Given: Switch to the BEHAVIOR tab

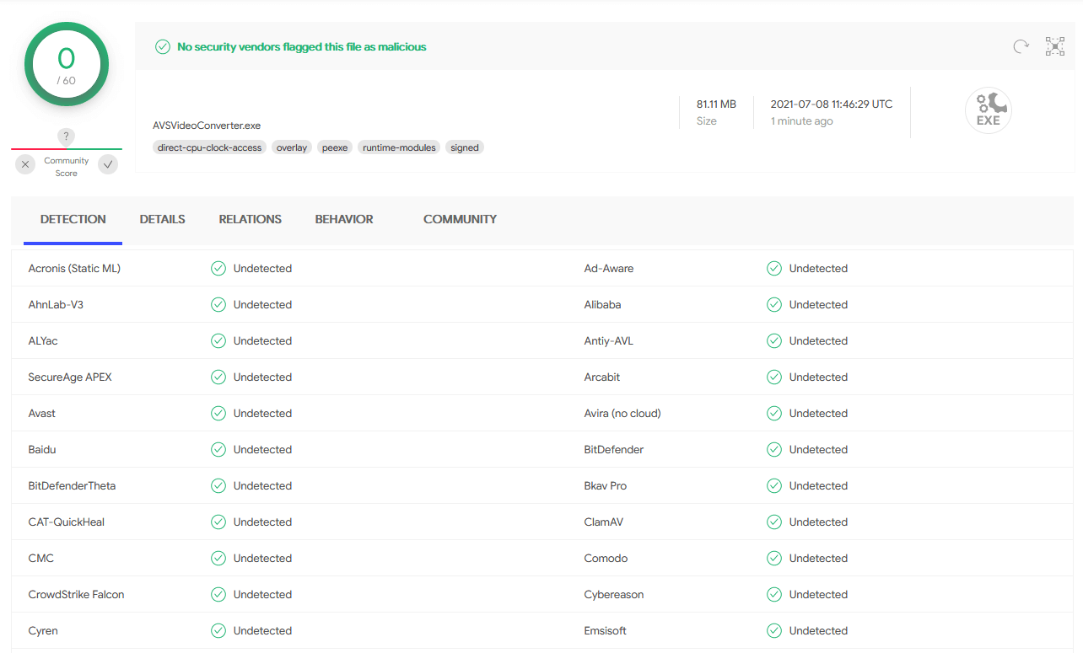Looking at the screenshot, I should click(x=344, y=219).
